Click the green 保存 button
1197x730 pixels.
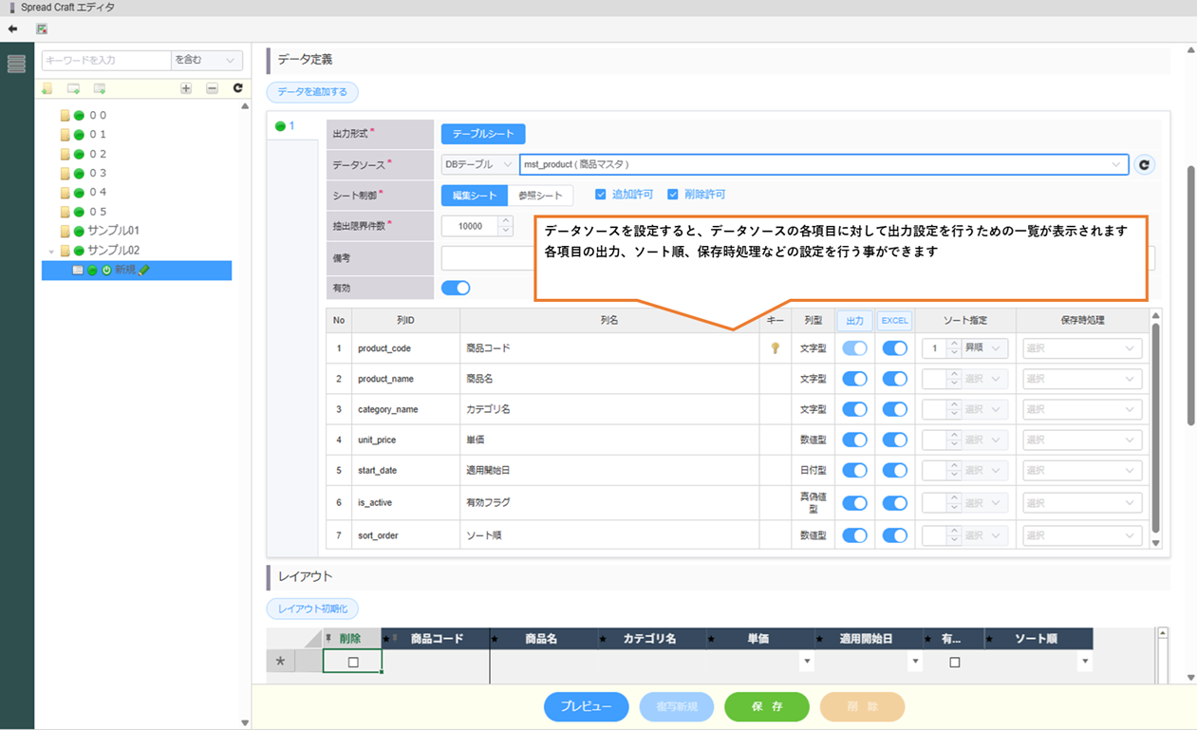[x=766, y=707]
